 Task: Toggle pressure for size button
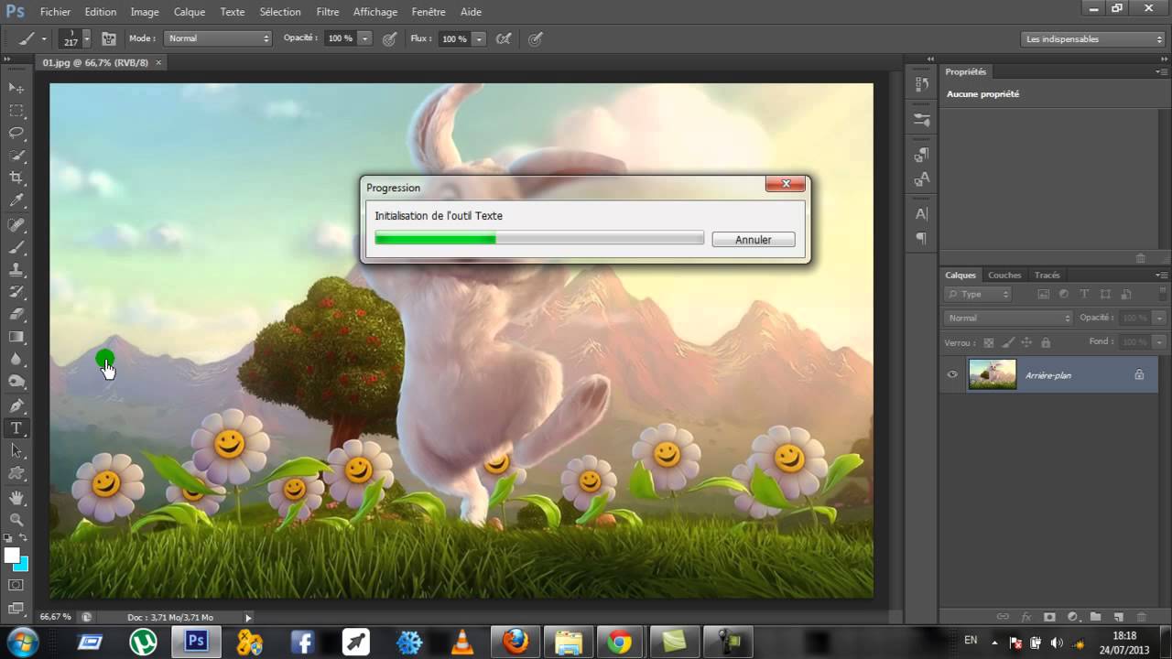pyautogui.click(x=536, y=38)
